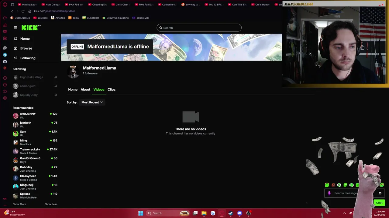389x218 pixels.
Task: Click the purple microphone in chat box
Action: 329,193
